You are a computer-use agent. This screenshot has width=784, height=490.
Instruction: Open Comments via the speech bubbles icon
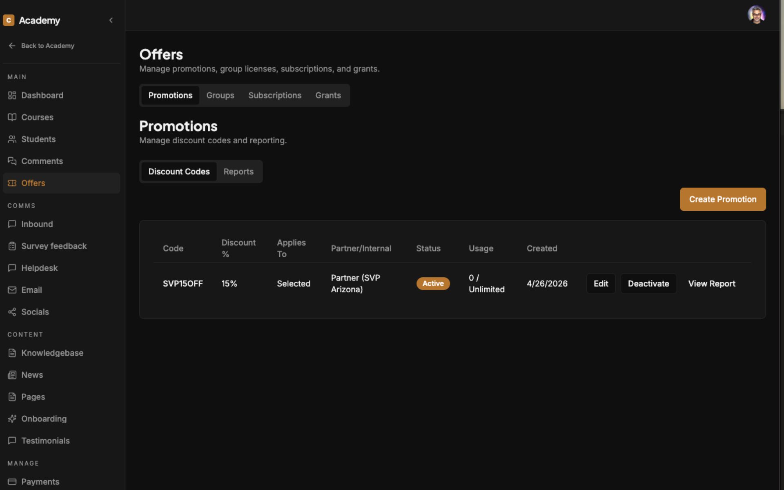click(12, 161)
